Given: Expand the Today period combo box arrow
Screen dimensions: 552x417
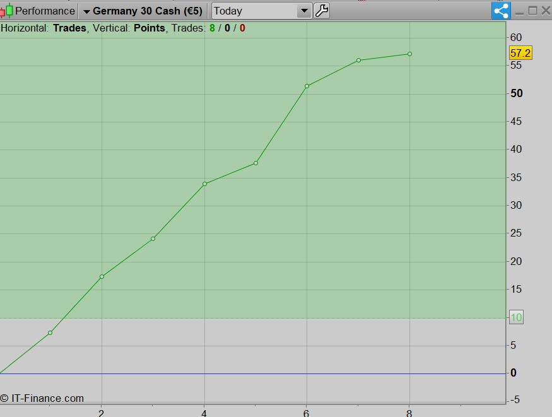Looking at the screenshot, I should 304,11.
